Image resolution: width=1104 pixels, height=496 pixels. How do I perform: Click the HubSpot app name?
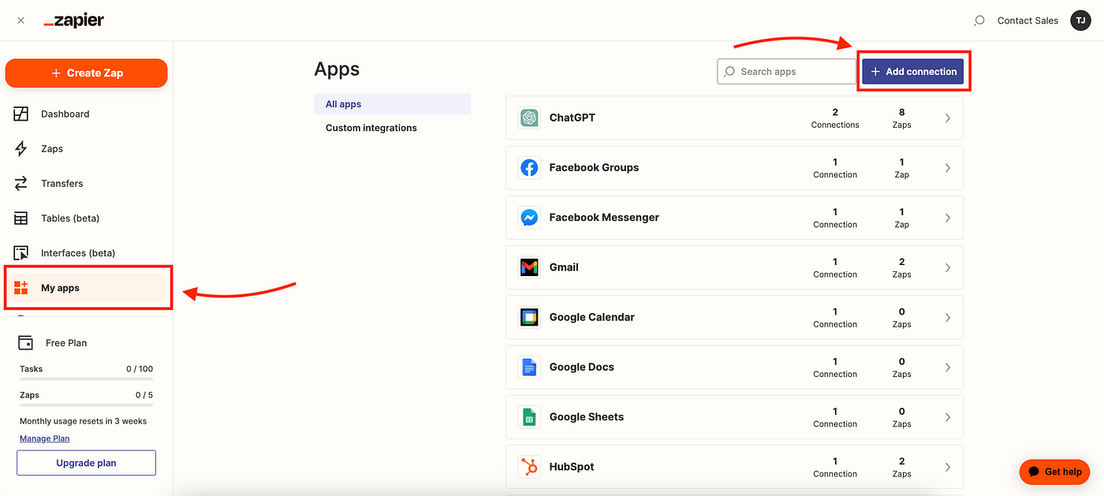(572, 467)
